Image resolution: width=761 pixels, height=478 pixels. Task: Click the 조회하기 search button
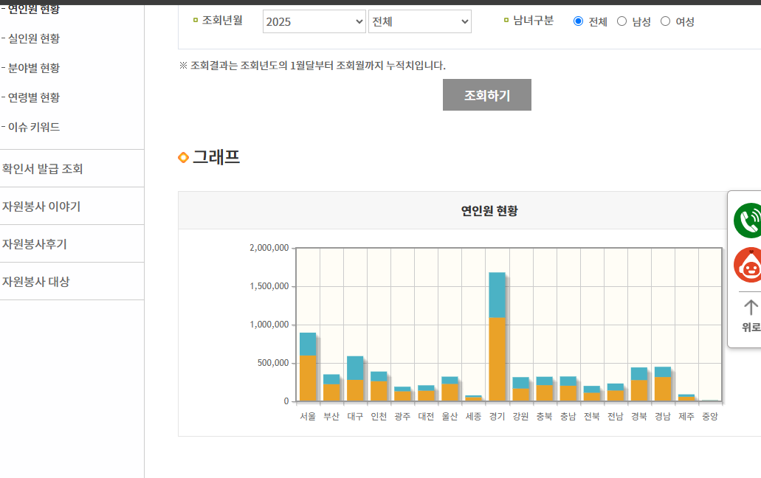[x=486, y=94]
